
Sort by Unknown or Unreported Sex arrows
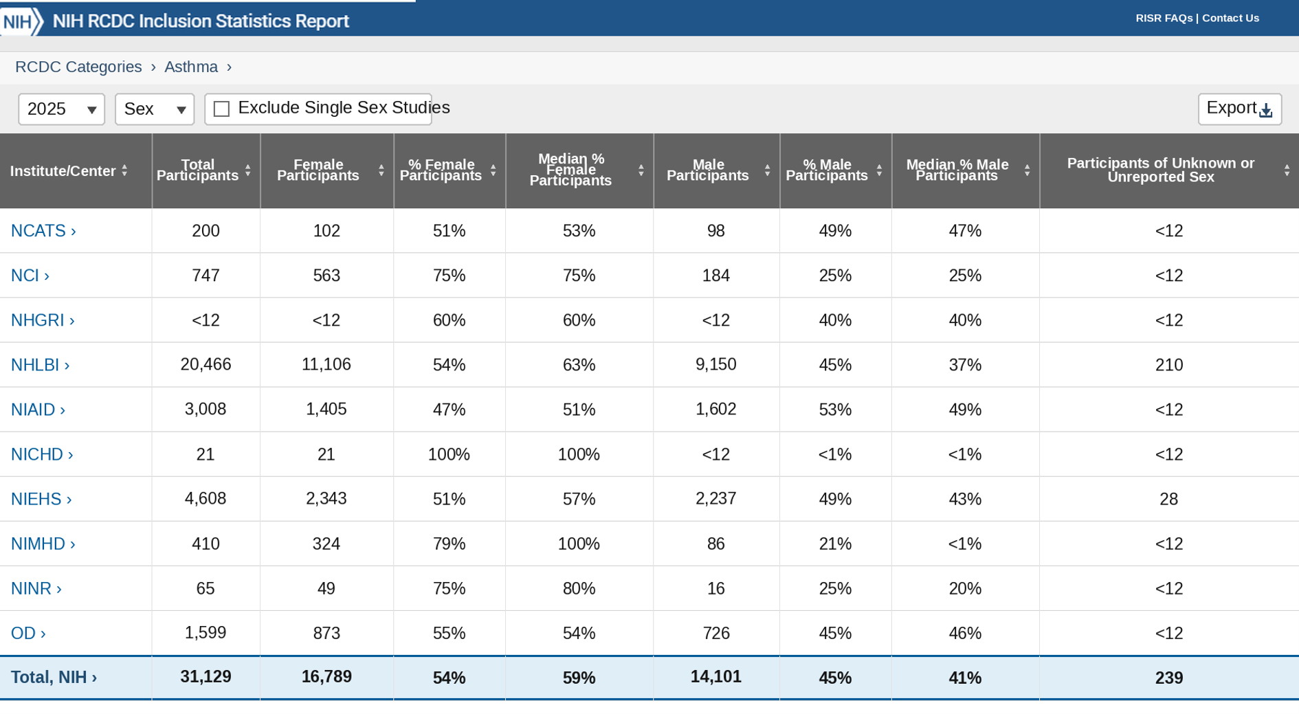pos(1287,170)
